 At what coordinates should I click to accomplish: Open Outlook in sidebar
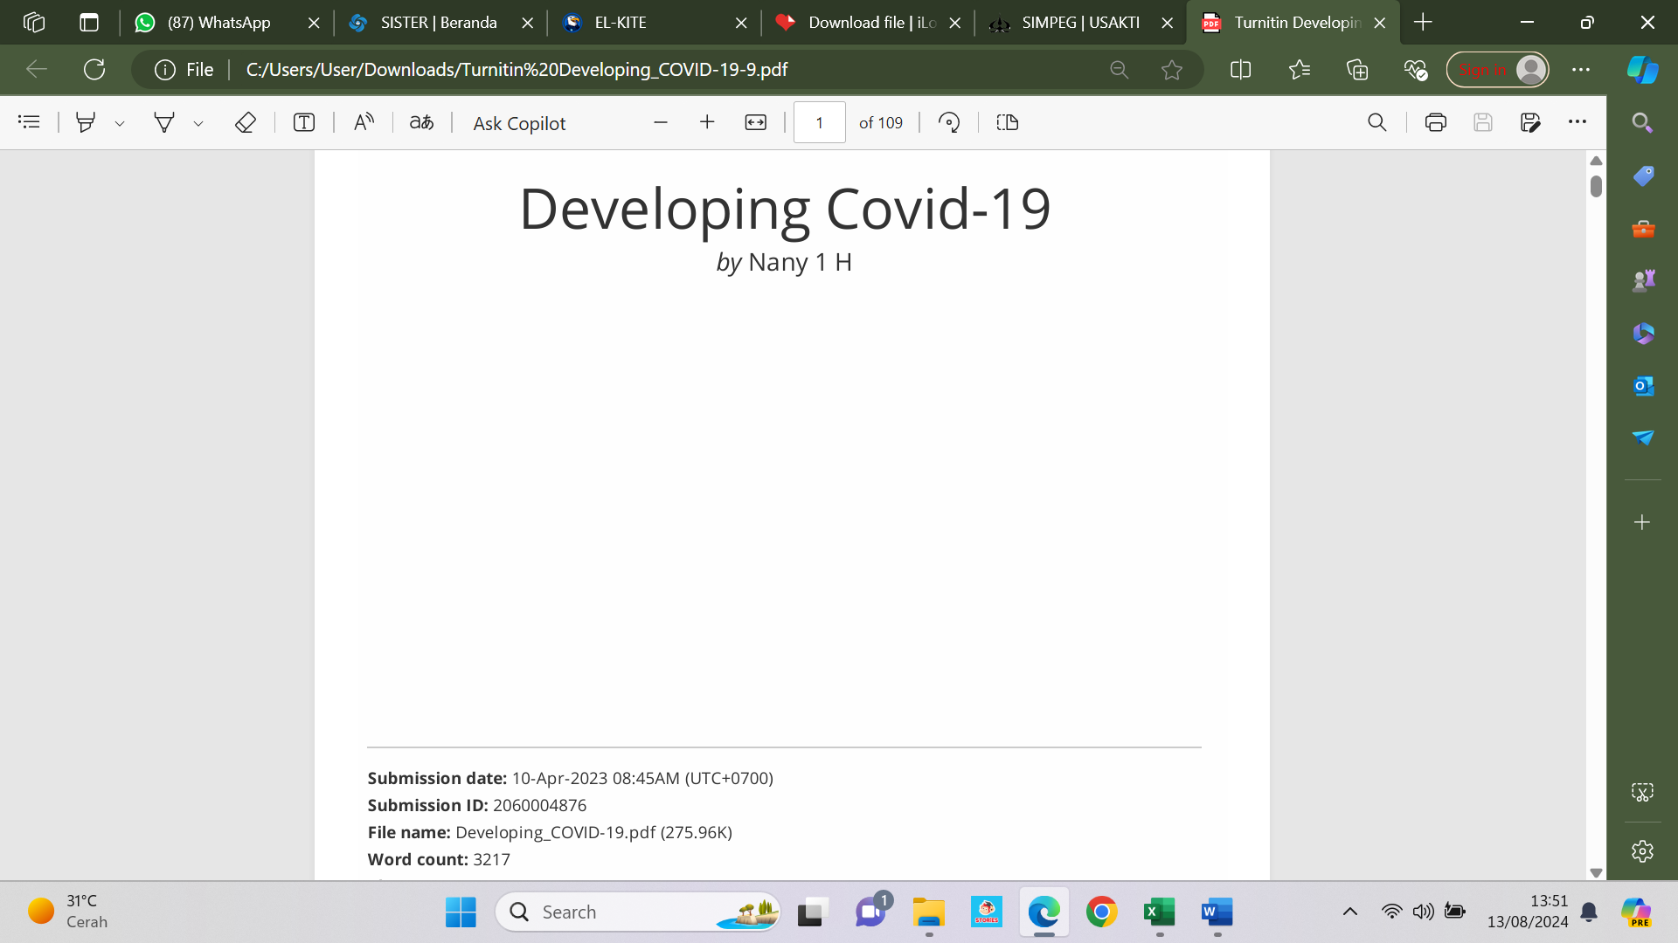pyautogui.click(x=1643, y=385)
